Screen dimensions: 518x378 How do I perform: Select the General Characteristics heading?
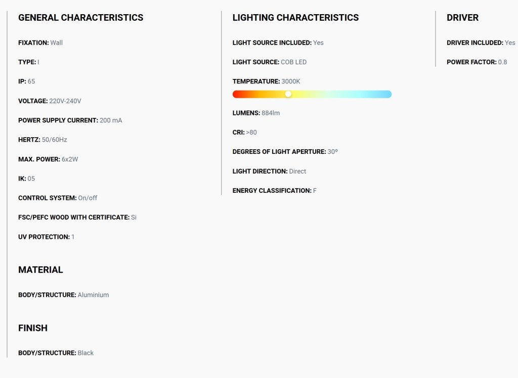(x=80, y=18)
